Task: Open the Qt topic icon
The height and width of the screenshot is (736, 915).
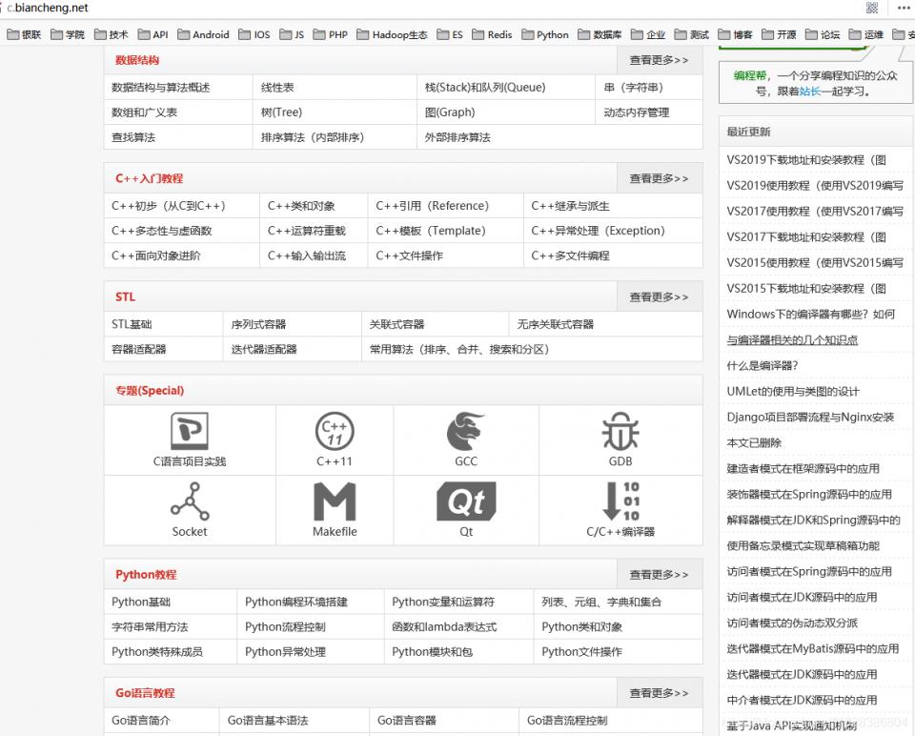Action: pyautogui.click(x=466, y=503)
